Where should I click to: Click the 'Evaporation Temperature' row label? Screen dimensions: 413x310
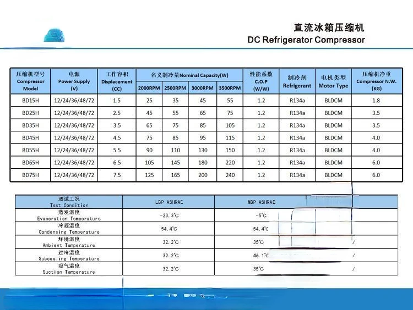69,215
